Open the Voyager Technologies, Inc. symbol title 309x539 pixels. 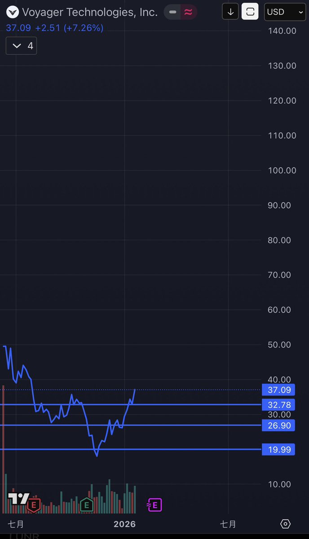pyautogui.click(x=90, y=12)
